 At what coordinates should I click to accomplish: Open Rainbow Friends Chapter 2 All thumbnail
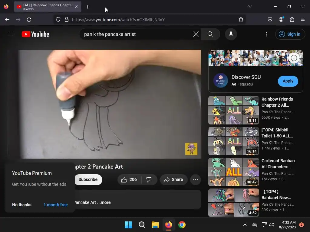[233, 110]
